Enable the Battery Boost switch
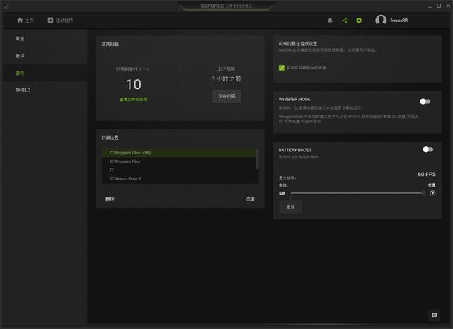The image size is (453, 329). coord(428,149)
